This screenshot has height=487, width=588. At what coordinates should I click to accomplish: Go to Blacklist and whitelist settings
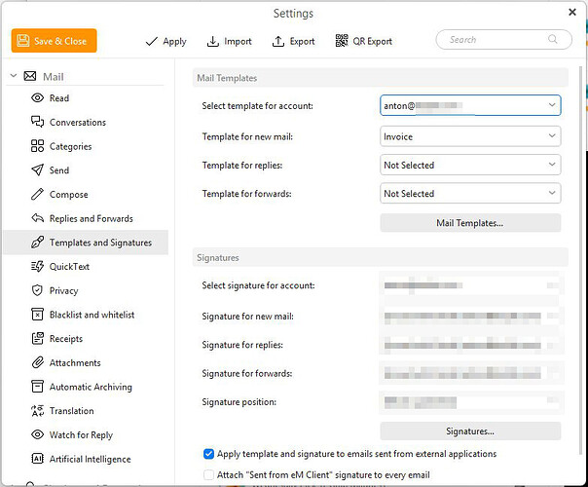point(92,315)
